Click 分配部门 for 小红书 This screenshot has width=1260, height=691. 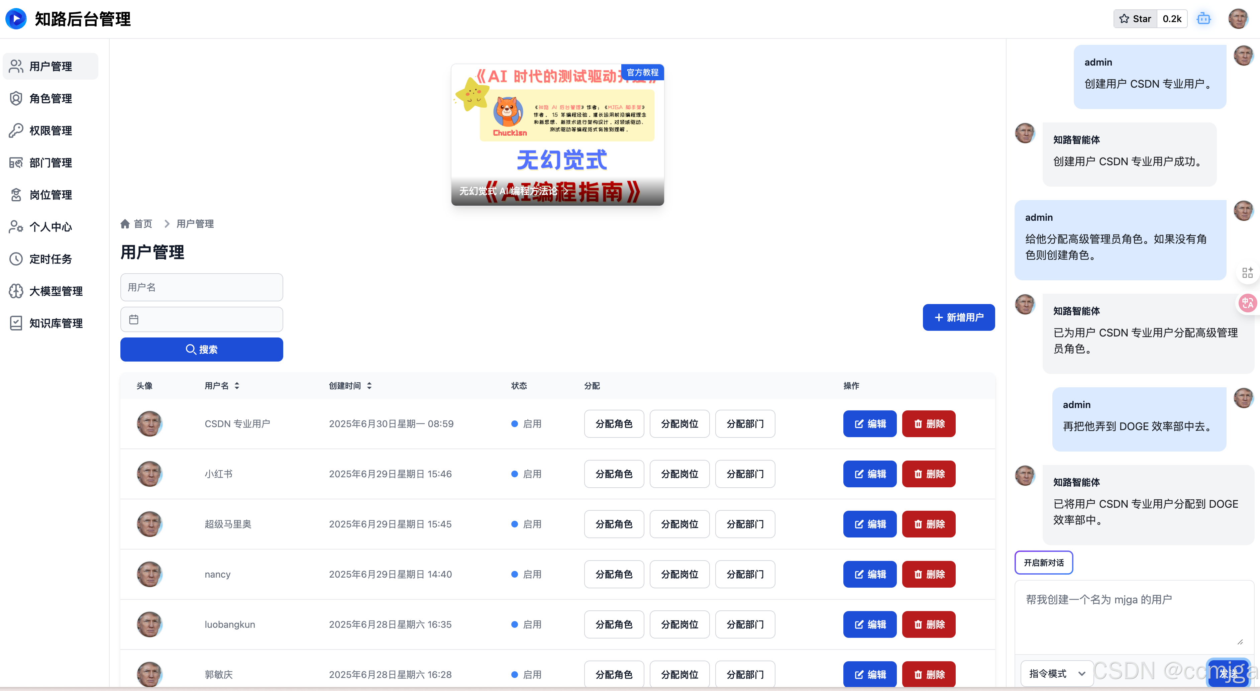745,474
